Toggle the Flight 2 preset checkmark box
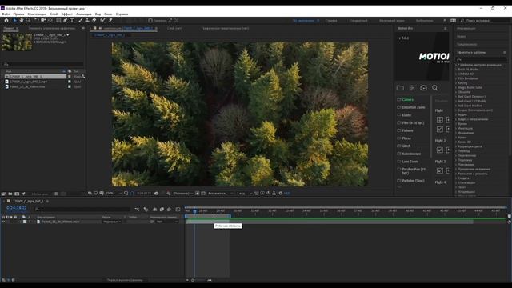The width and height of the screenshot is (512, 288). pos(440,150)
